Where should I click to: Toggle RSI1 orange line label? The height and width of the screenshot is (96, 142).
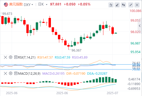(45, 57)
